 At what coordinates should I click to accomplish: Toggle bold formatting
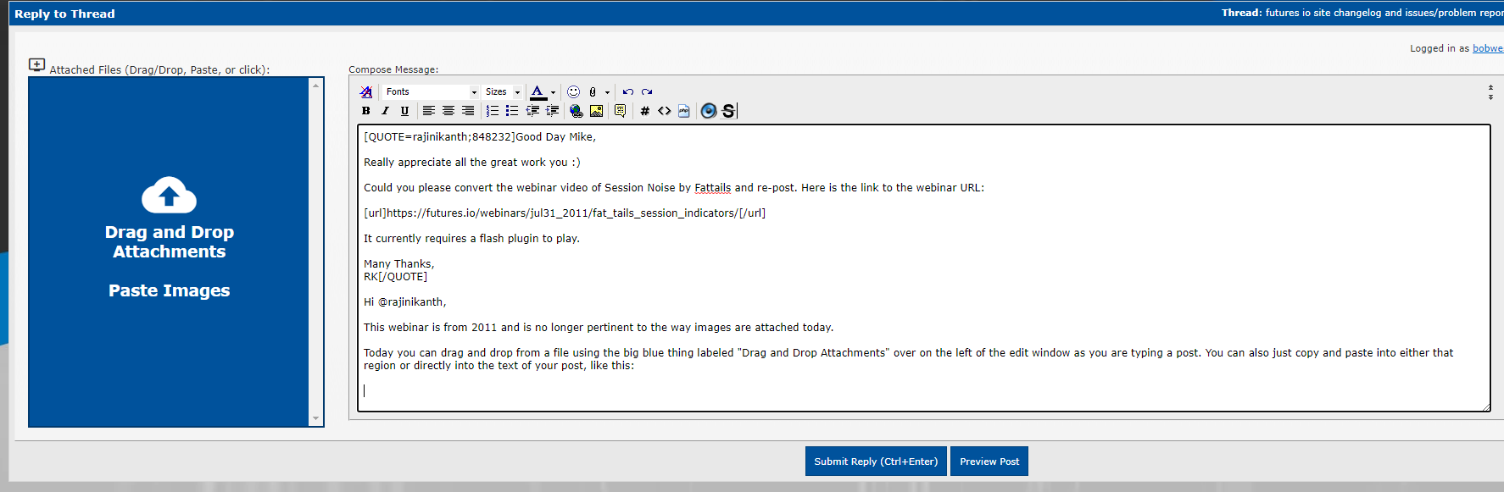(x=366, y=111)
